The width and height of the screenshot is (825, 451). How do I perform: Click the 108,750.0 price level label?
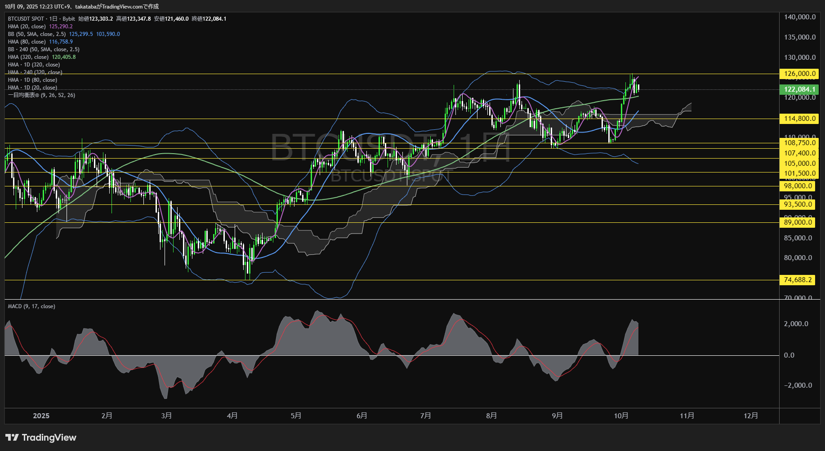tap(799, 143)
